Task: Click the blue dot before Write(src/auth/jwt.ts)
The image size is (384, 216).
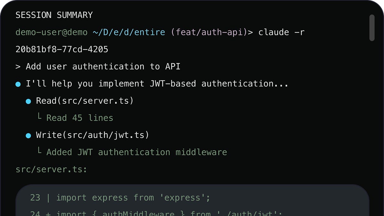Action: click(x=28, y=136)
